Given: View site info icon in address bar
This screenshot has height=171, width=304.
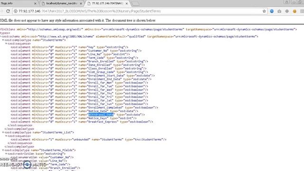Looking at the screenshot, I should click(x=16, y=11).
